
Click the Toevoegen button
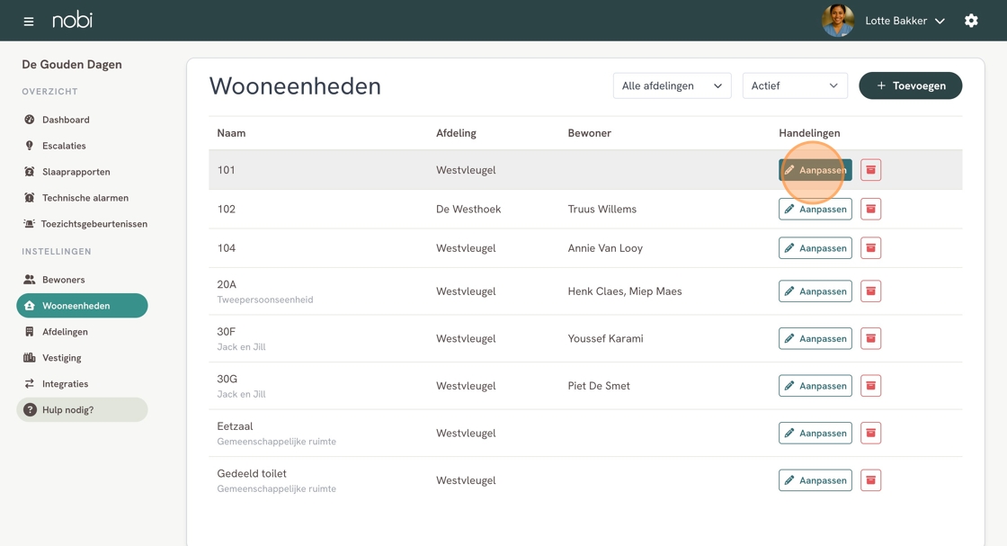pyautogui.click(x=910, y=85)
